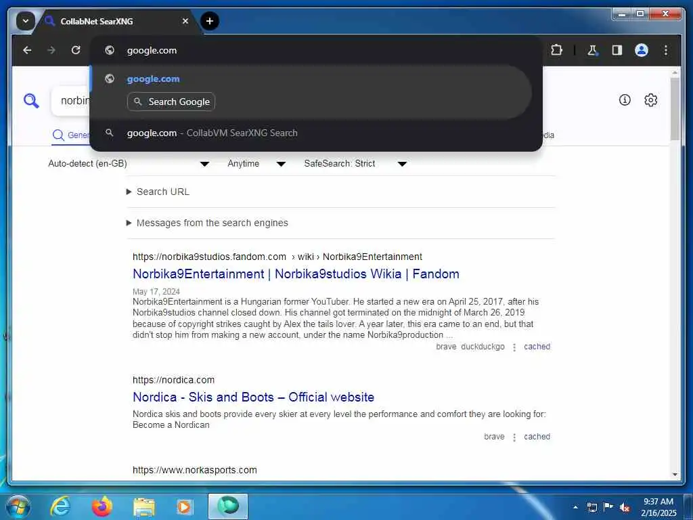
Task: Open Windows Explorer folder in taskbar
Action: point(143,506)
